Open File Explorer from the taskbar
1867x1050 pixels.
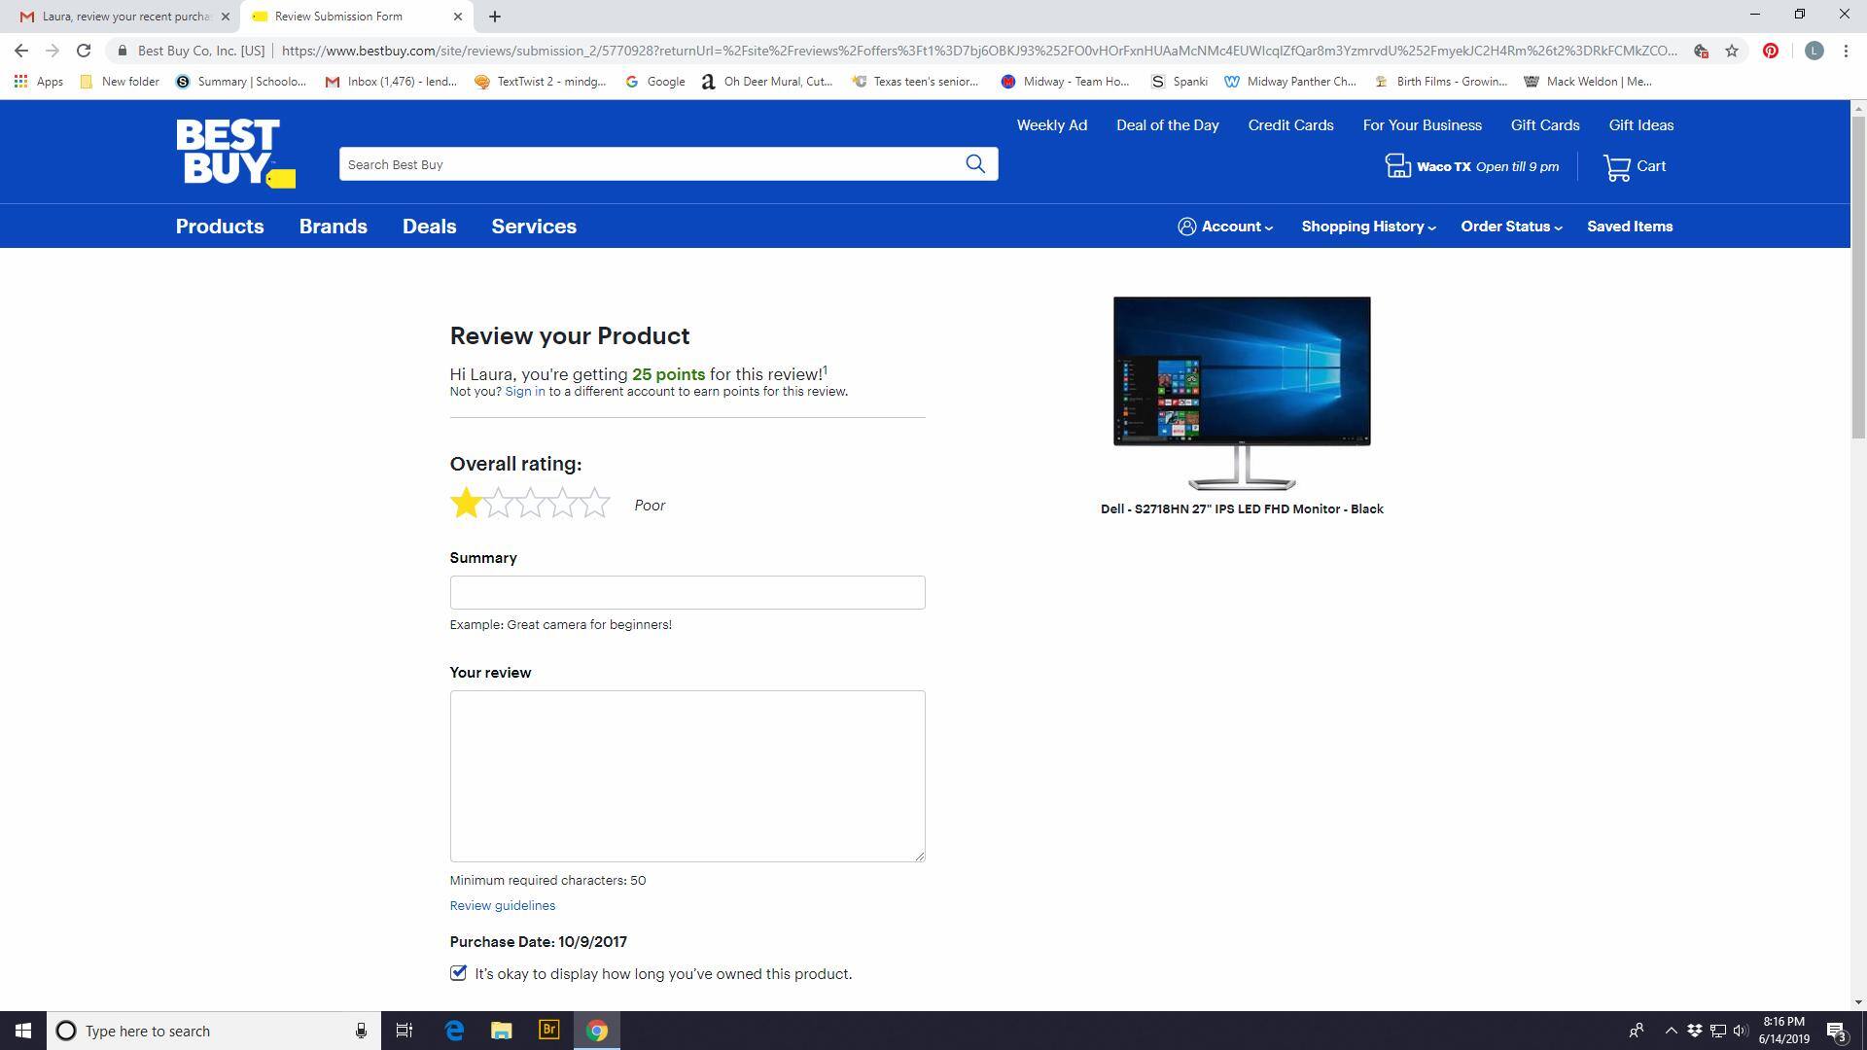(x=501, y=1031)
